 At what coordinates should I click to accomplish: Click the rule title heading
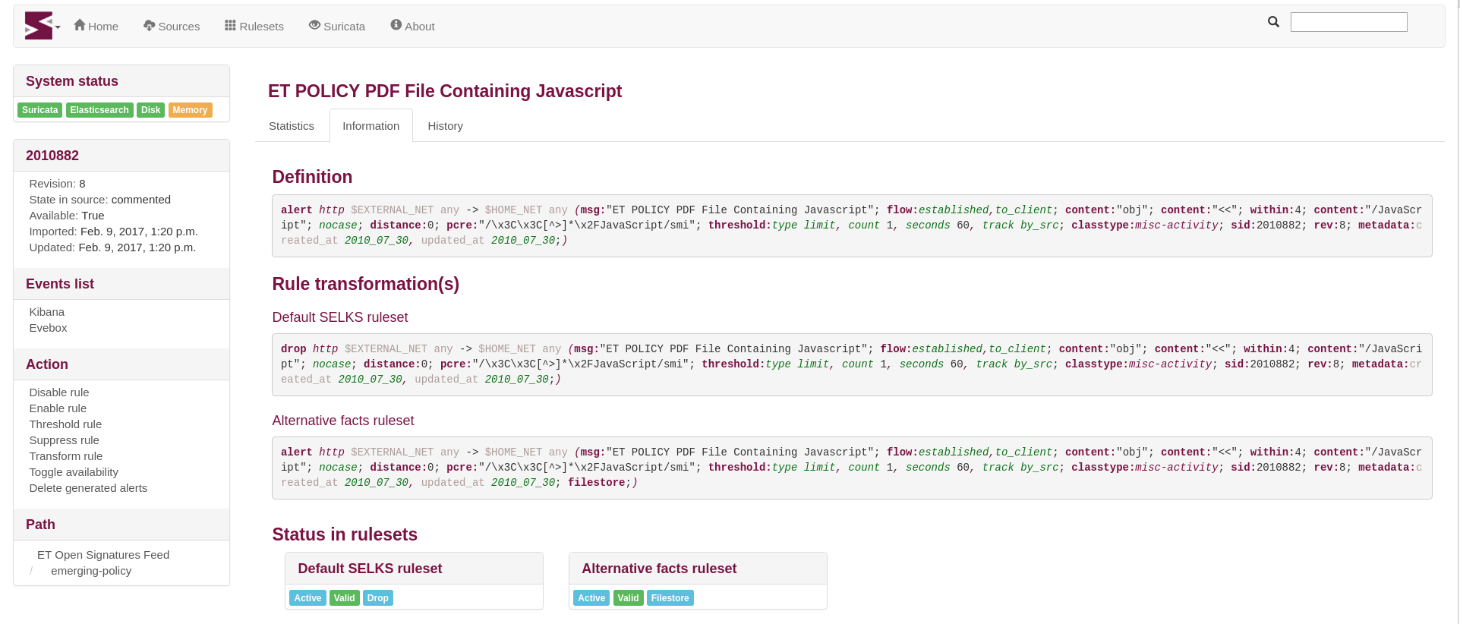[445, 91]
